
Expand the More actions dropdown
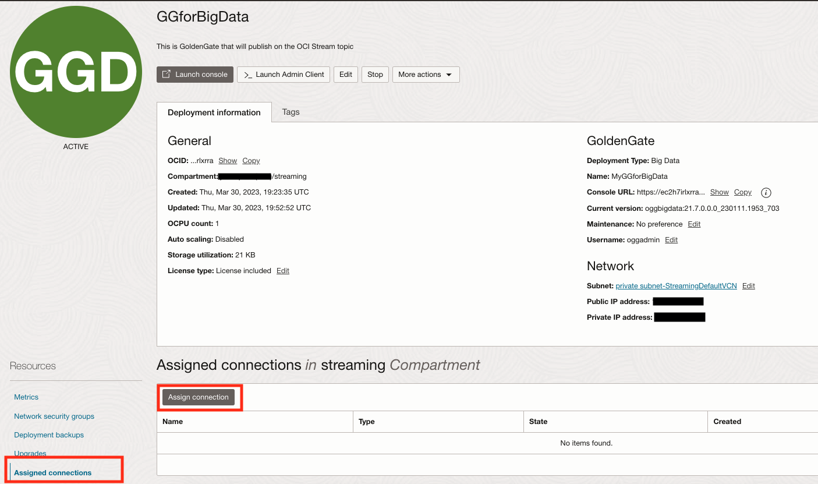coord(426,75)
